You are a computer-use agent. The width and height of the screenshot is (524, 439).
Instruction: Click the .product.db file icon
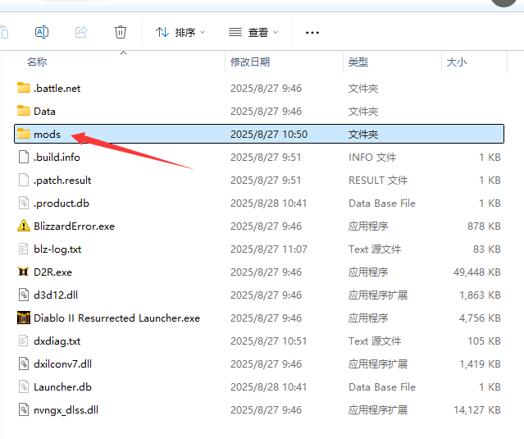click(x=24, y=203)
